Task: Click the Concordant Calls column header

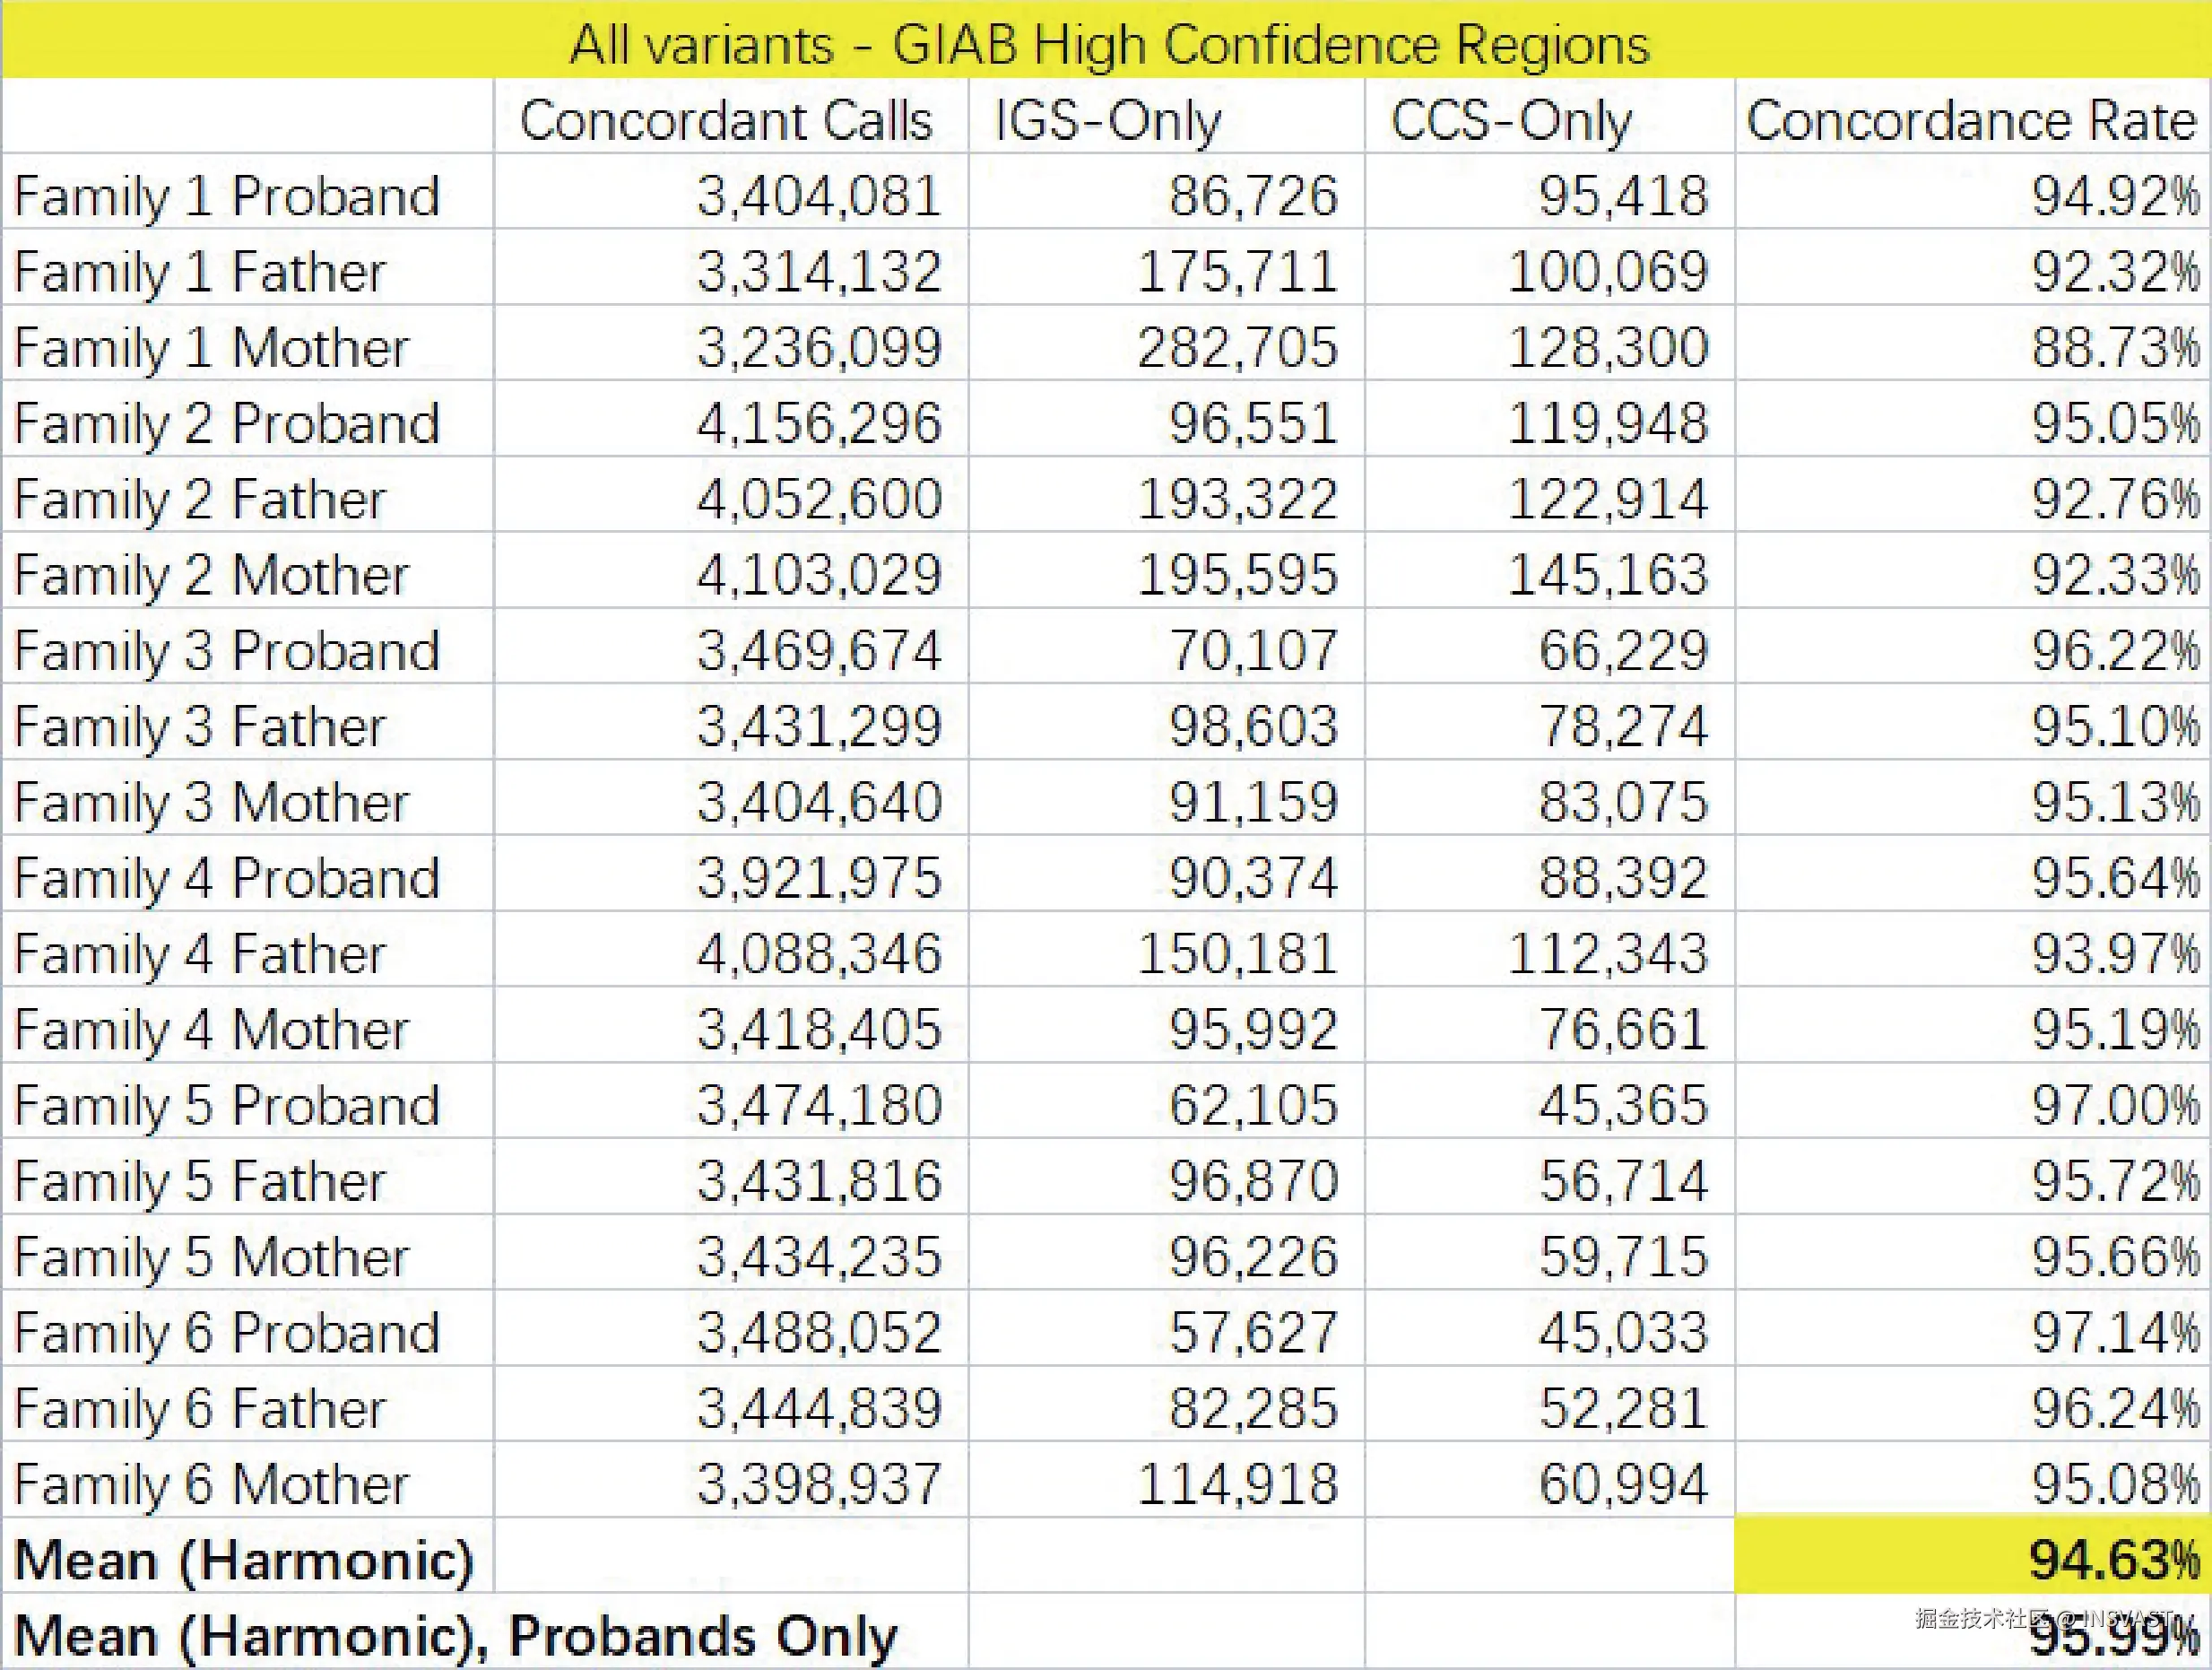Action: tap(726, 121)
